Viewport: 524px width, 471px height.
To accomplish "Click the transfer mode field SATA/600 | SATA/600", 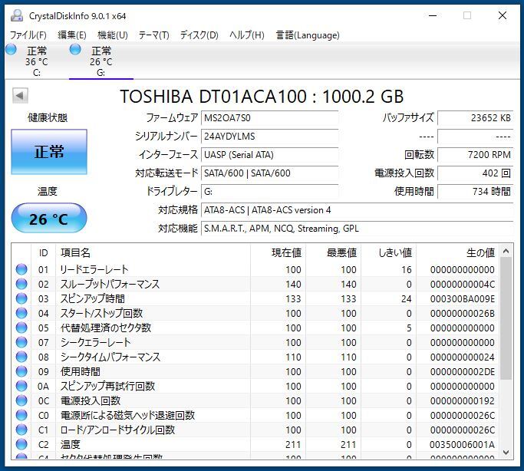I will point(269,173).
